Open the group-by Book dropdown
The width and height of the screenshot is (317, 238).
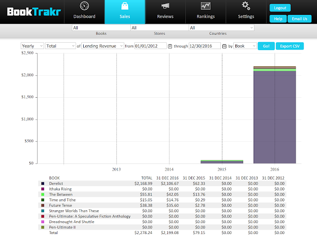(245, 46)
